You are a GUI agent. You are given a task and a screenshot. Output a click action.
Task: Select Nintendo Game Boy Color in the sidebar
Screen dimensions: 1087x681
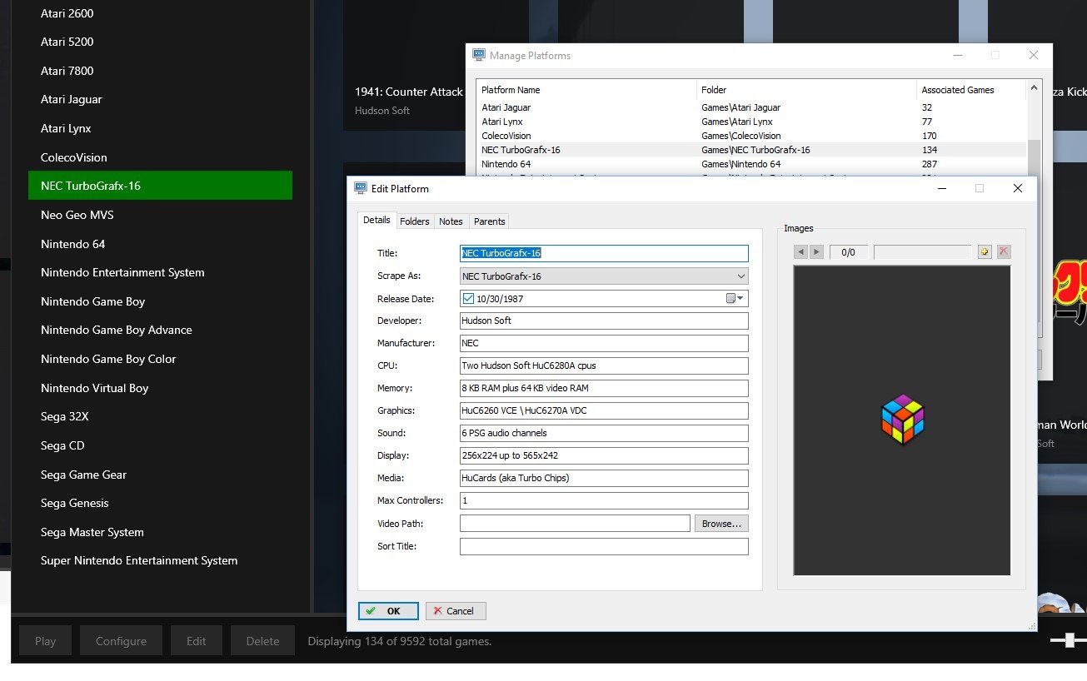160,359
